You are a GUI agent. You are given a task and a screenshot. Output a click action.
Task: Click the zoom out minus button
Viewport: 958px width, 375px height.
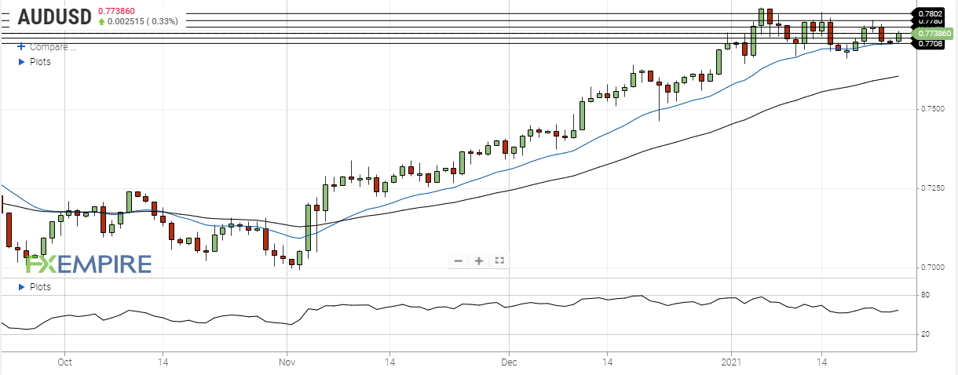[x=459, y=261]
